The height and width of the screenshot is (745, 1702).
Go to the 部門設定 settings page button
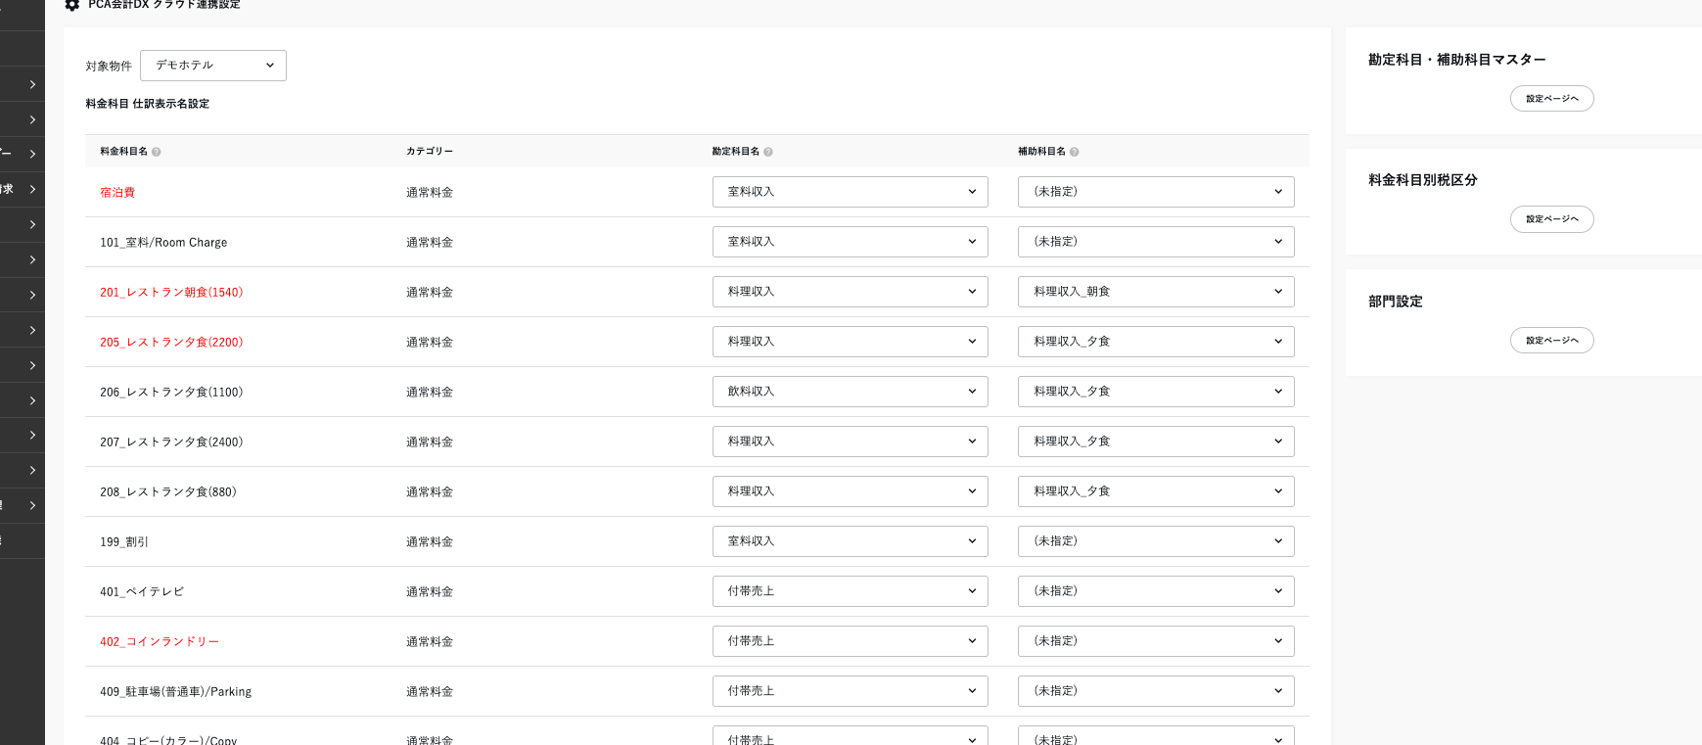pos(1551,341)
